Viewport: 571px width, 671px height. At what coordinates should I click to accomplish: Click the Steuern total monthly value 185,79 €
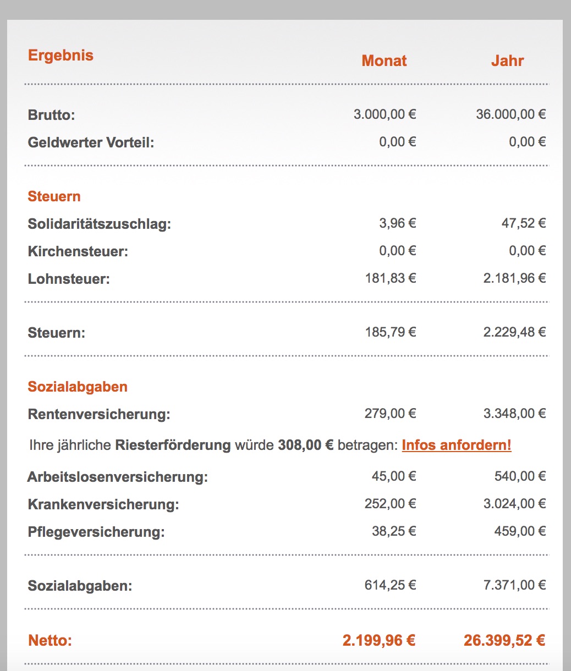pos(391,332)
